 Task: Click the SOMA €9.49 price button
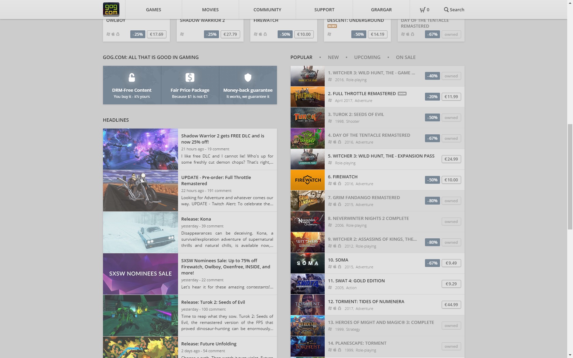pos(451,263)
